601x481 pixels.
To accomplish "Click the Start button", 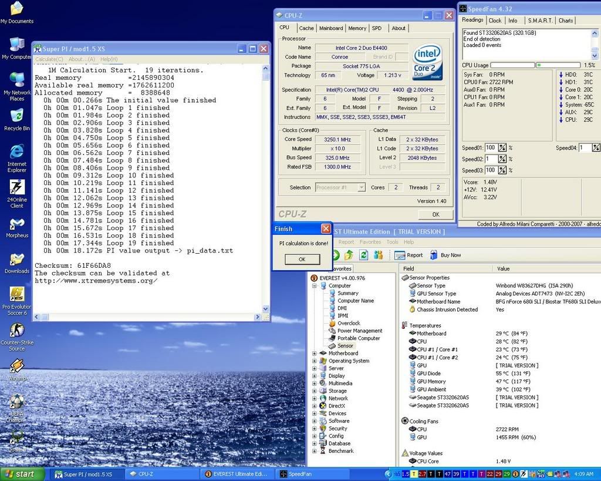I will [22, 474].
